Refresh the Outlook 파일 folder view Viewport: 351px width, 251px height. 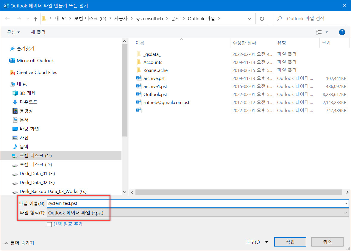[262, 19]
